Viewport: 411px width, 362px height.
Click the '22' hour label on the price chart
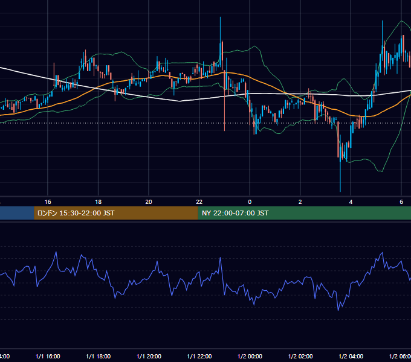[199, 202]
